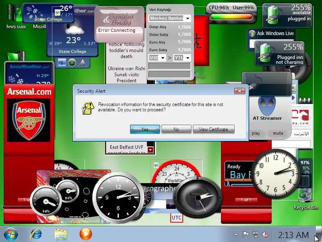
Task: Click the right red 1 of 1 pager
Action: tap(246, 200)
